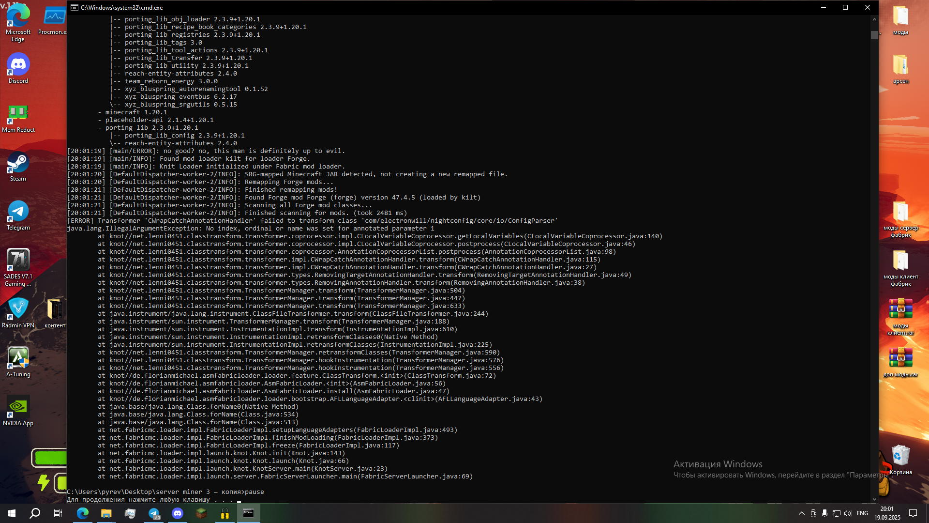This screenshot has width=929, height=523.
Task: Open File Explorer from the taskbar
Action: (x=106, y=514)
